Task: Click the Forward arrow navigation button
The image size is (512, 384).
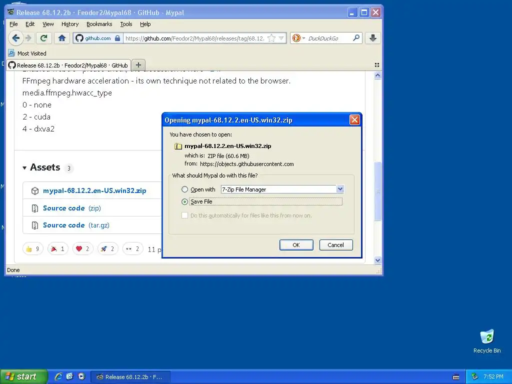Action: tap(28, 38)
